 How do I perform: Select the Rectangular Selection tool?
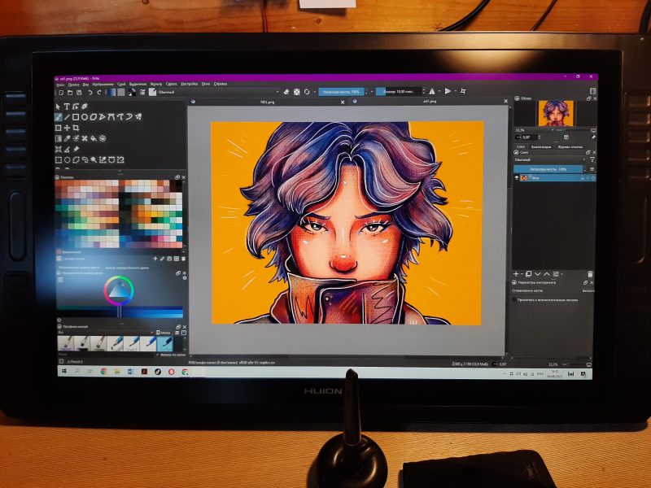click(x=58, y=159)
